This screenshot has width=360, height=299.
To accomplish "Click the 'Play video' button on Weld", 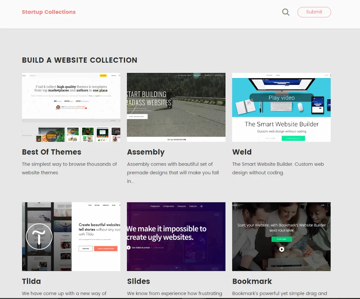I will (x=282, y=98).
